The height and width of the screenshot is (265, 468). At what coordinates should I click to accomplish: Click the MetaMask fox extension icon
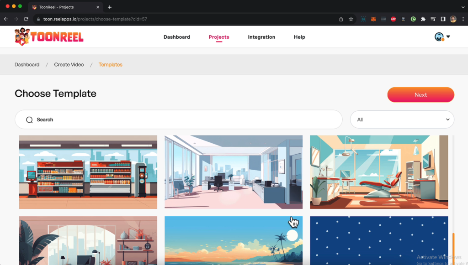tap(373, 19)
